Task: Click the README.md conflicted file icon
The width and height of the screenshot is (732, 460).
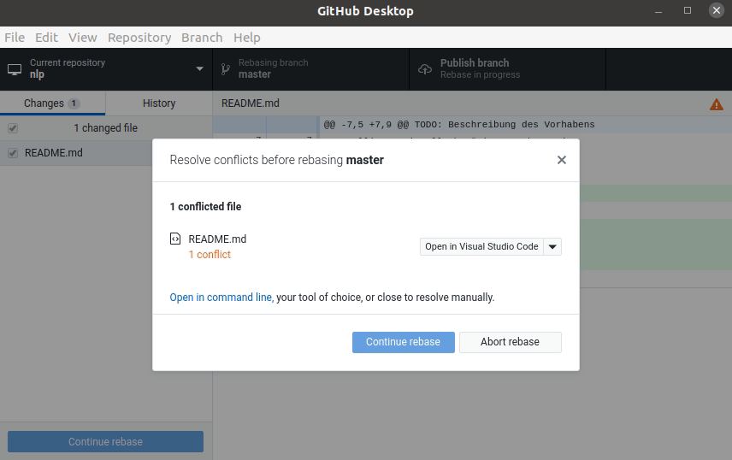Action: click(175, 239)
